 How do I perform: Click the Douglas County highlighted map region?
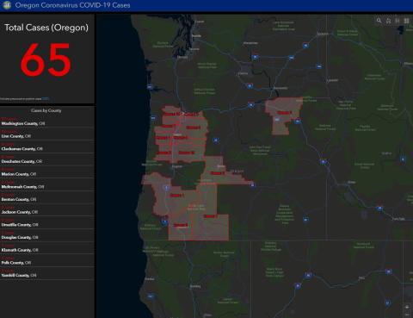[x=178, y=198]
